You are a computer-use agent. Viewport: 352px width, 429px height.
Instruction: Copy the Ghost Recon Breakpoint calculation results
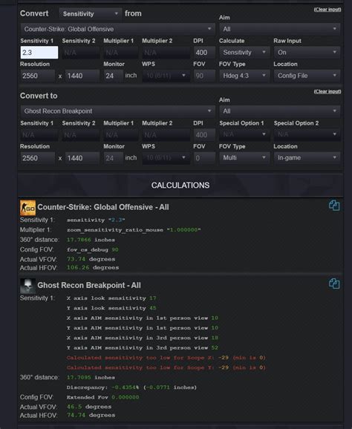(x=334, y=284)
